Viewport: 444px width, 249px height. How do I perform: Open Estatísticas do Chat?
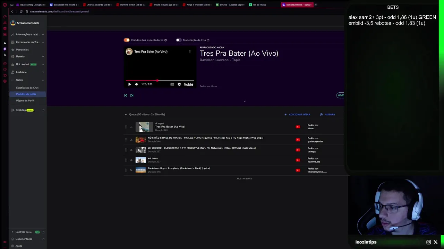pyautogui.click(x=27, y=88)
